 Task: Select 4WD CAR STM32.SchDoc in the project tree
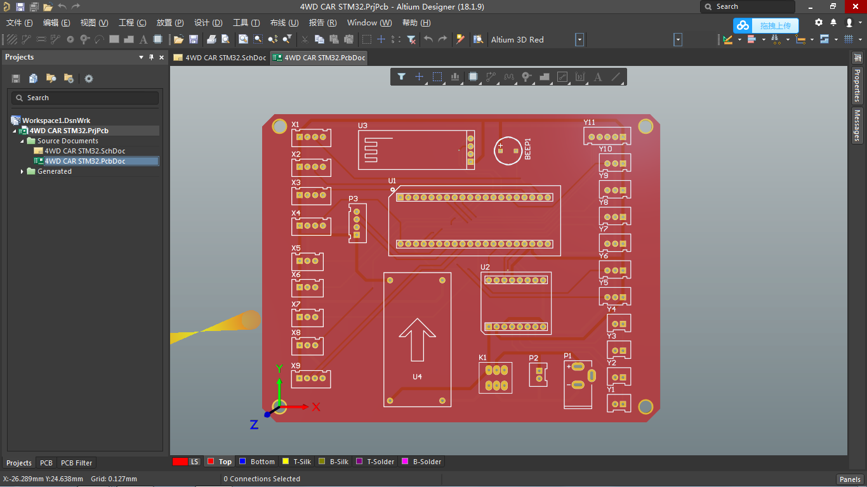(x=85, y=151)
